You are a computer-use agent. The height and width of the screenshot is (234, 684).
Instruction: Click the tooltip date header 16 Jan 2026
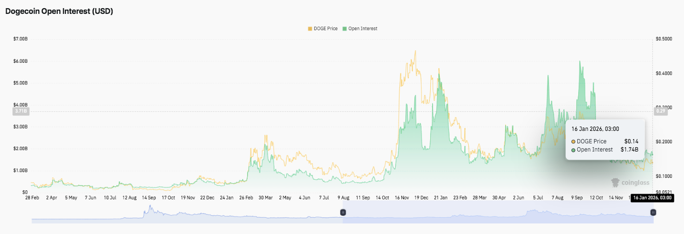pos(595,129)
